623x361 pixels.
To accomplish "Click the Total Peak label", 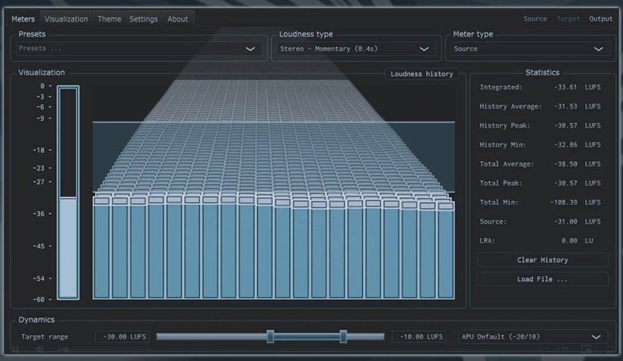I will [x=501, y=183].
